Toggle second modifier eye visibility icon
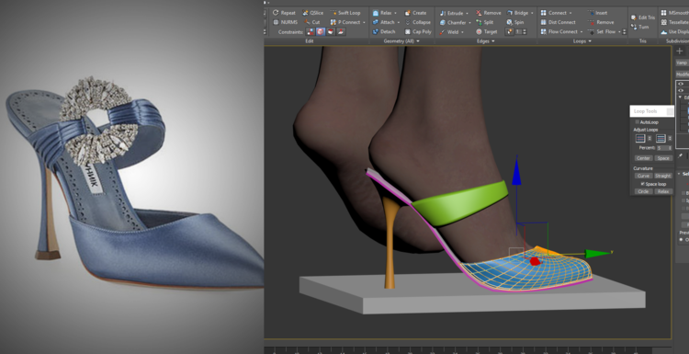 click(681, 90)
